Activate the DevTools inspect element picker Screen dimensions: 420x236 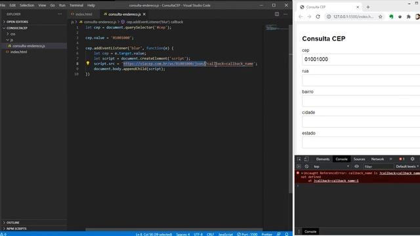point(299,159)
